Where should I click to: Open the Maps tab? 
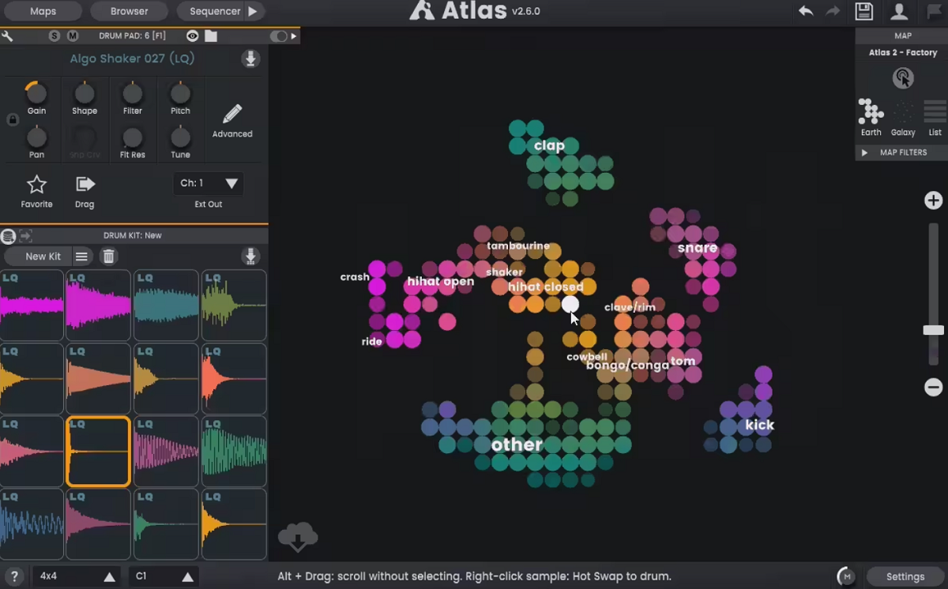click(43, 11)
